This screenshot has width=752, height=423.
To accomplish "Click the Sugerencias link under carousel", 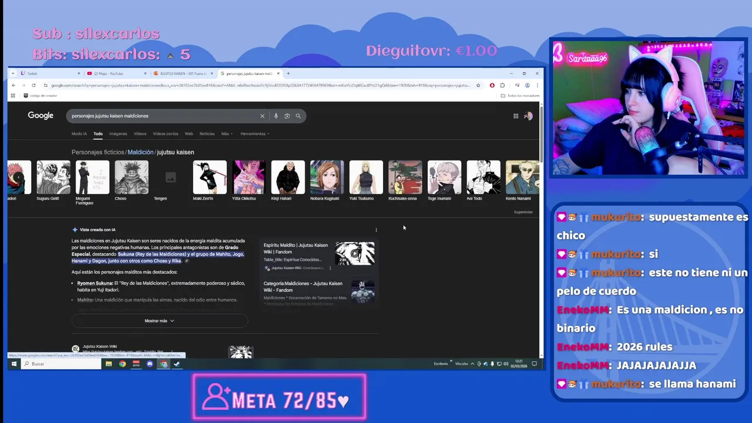I will (523, 212).
